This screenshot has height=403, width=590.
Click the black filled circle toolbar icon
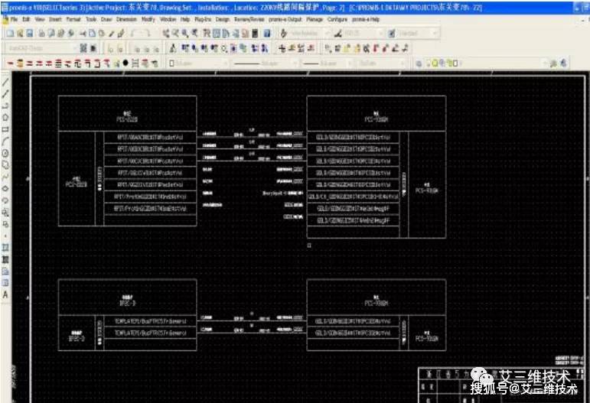click(125, 63)
